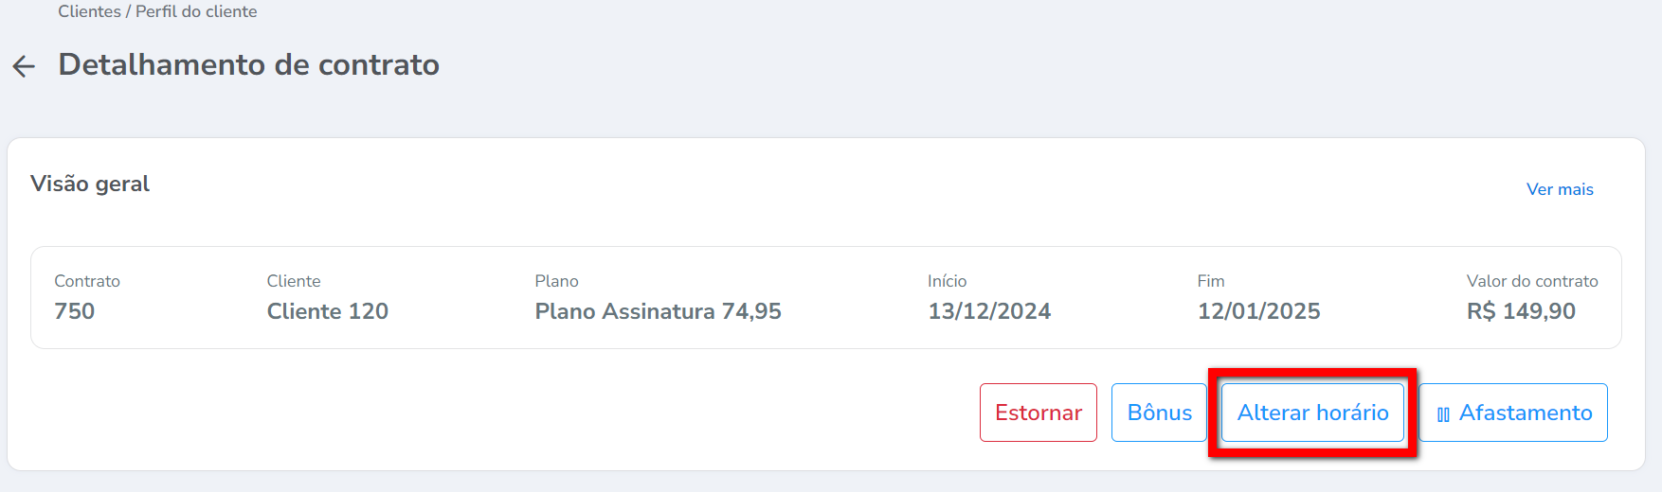Open Alterar horário
This screenshot has width=1662, height=492.
click(1312, 413)
